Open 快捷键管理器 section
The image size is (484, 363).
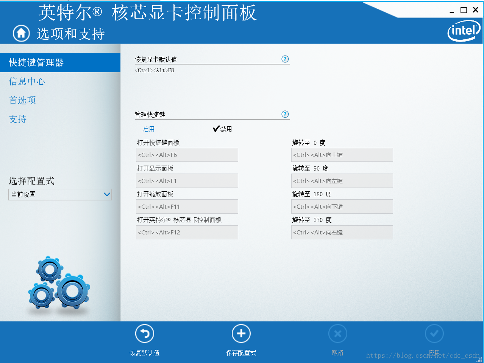point(60,62)
